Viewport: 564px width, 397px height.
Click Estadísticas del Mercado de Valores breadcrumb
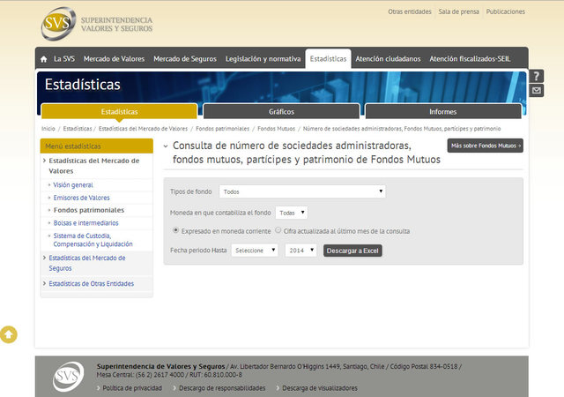point(143,129)
